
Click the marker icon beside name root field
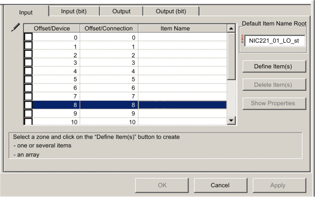coord(242,40)
